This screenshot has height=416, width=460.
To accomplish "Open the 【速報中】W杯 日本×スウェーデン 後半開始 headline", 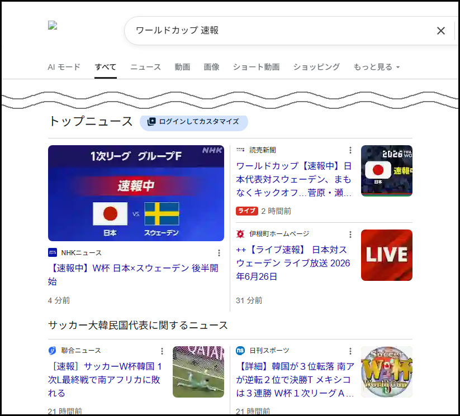I will point(133,275).
